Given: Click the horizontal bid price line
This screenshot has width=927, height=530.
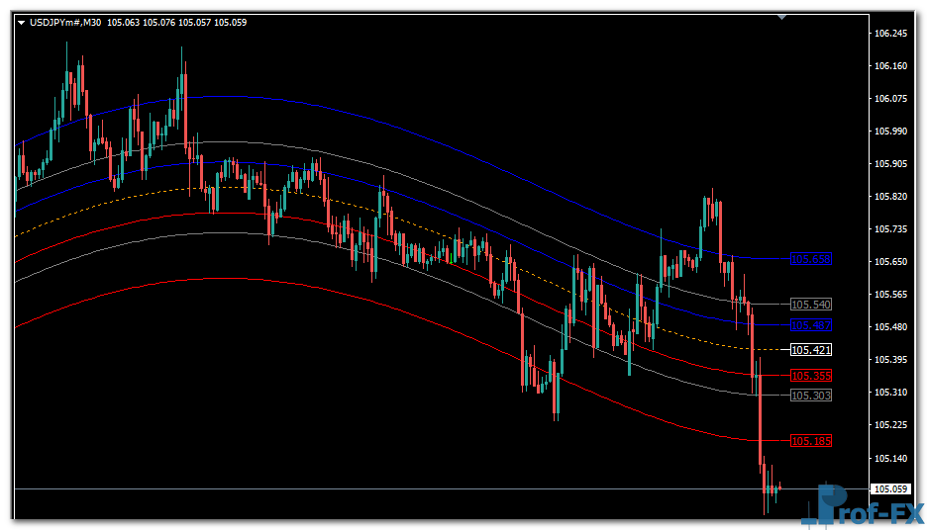Looking at the screenshot, I should coord(396,489).
